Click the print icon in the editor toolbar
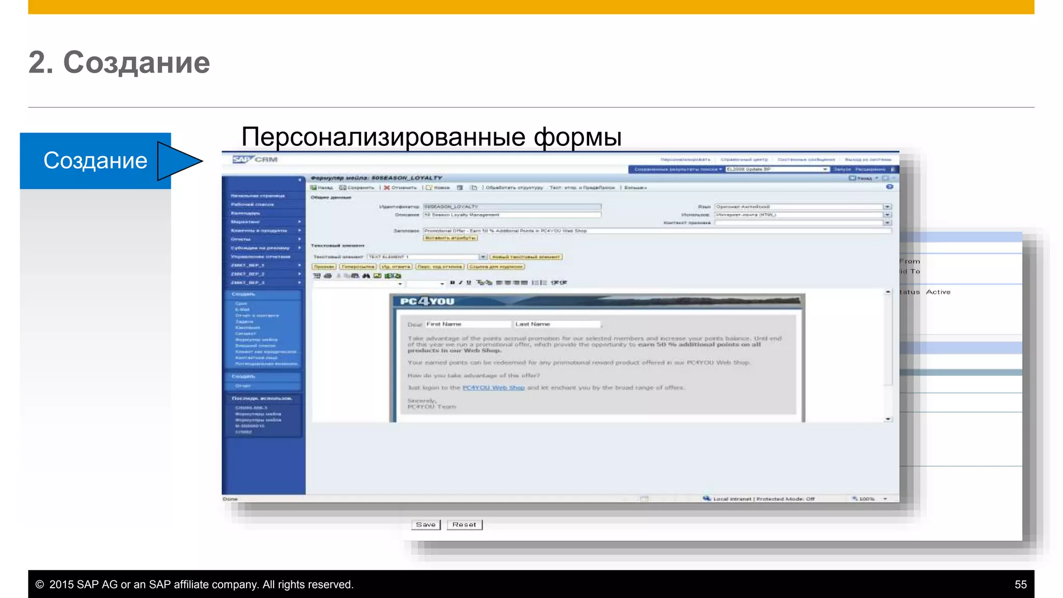Image resolution: width=1063 pixels, height=598 pixels. point(328,276)
